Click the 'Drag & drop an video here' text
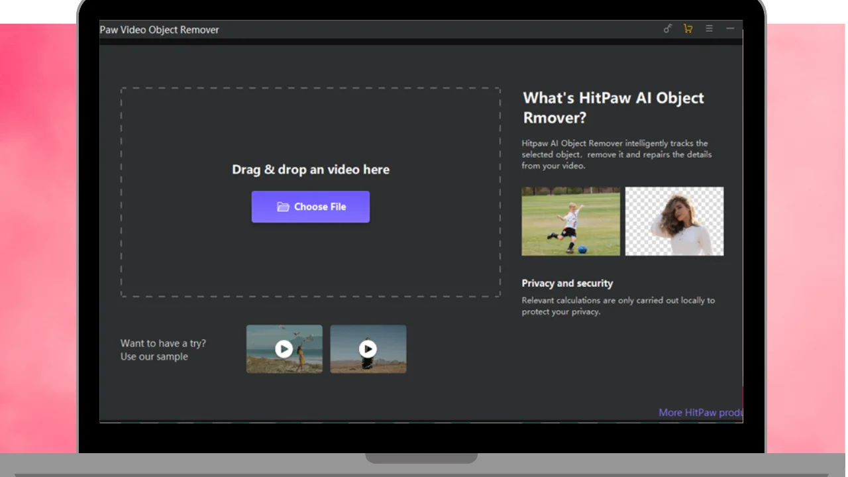This screenshot has width=848, height=477. click(x=311, y=170)
